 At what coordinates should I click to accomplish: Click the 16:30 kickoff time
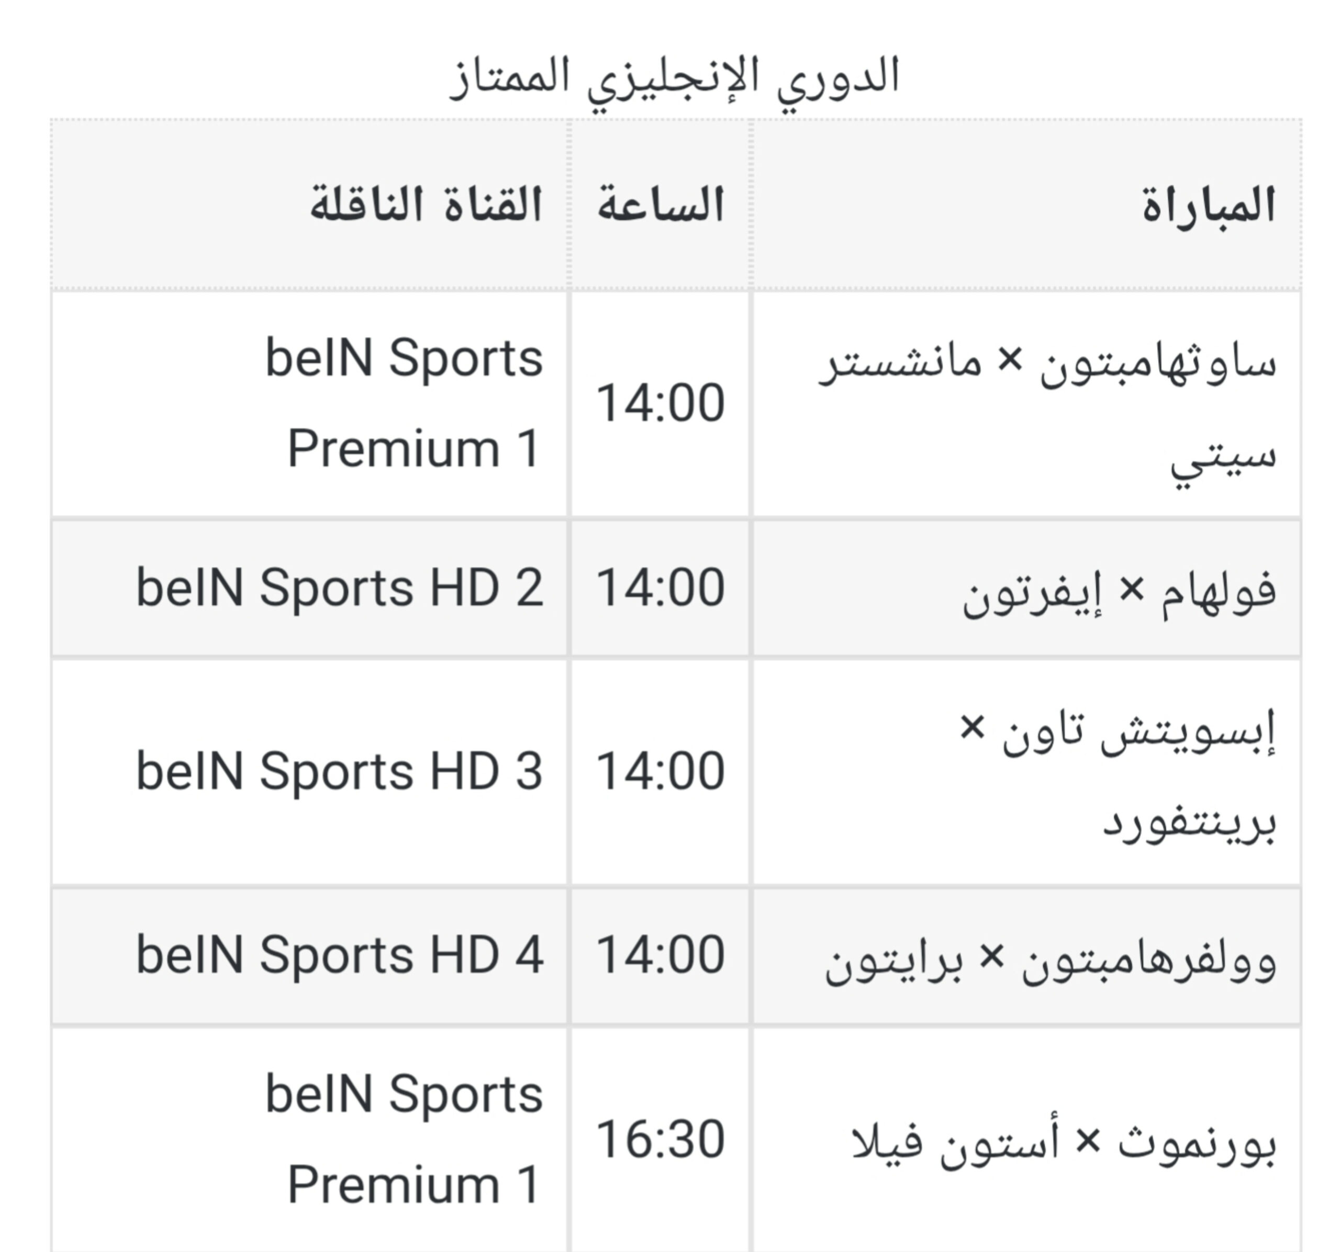coord(661,1140)
